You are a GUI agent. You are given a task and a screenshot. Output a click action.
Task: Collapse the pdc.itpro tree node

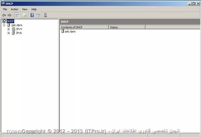4,25
